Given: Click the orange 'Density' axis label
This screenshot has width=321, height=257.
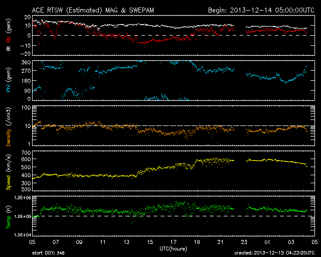Looking at the screenshot, I should pos(9,138).
